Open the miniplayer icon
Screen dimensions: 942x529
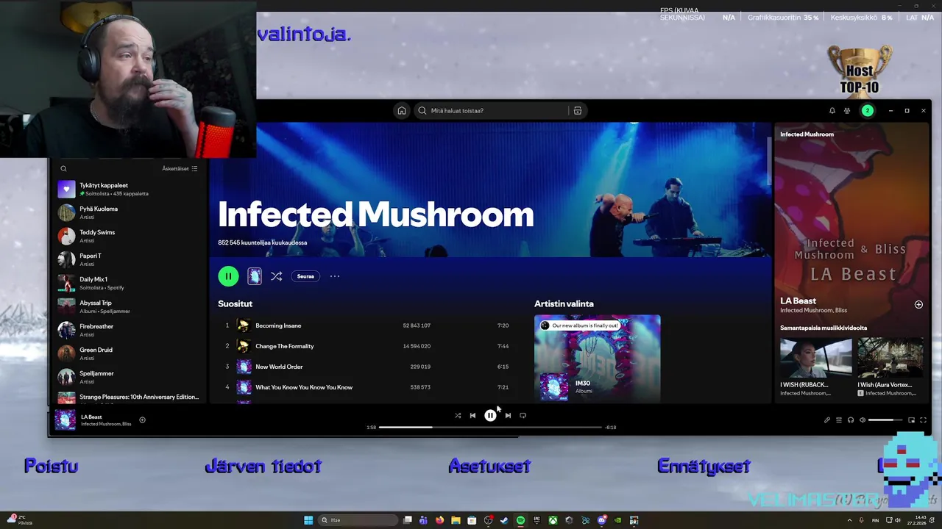coord(911,420)
